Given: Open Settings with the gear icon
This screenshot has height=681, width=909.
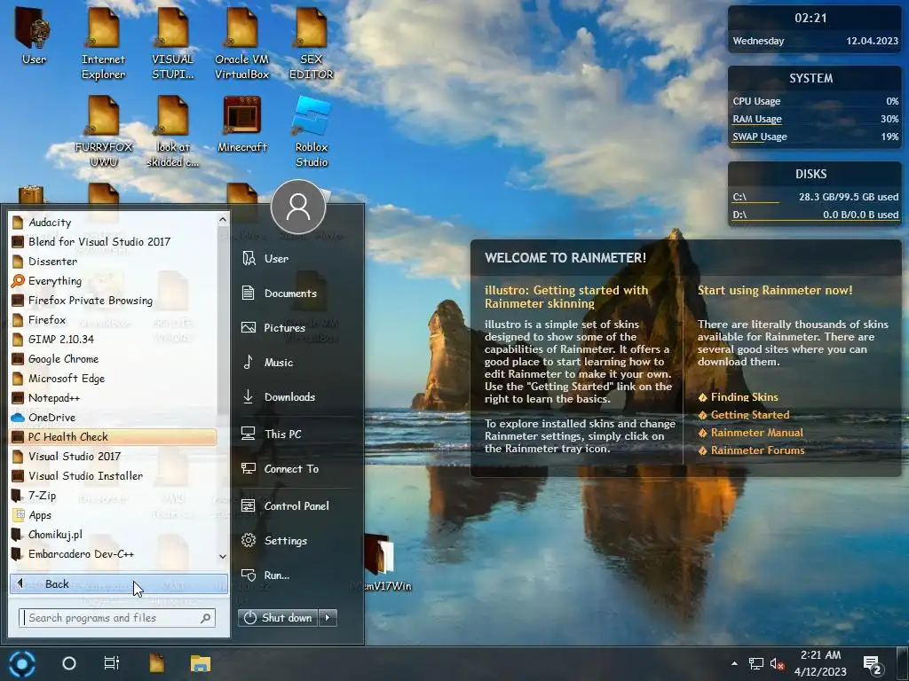Looking at the screenshot, I should coord(296,540).
